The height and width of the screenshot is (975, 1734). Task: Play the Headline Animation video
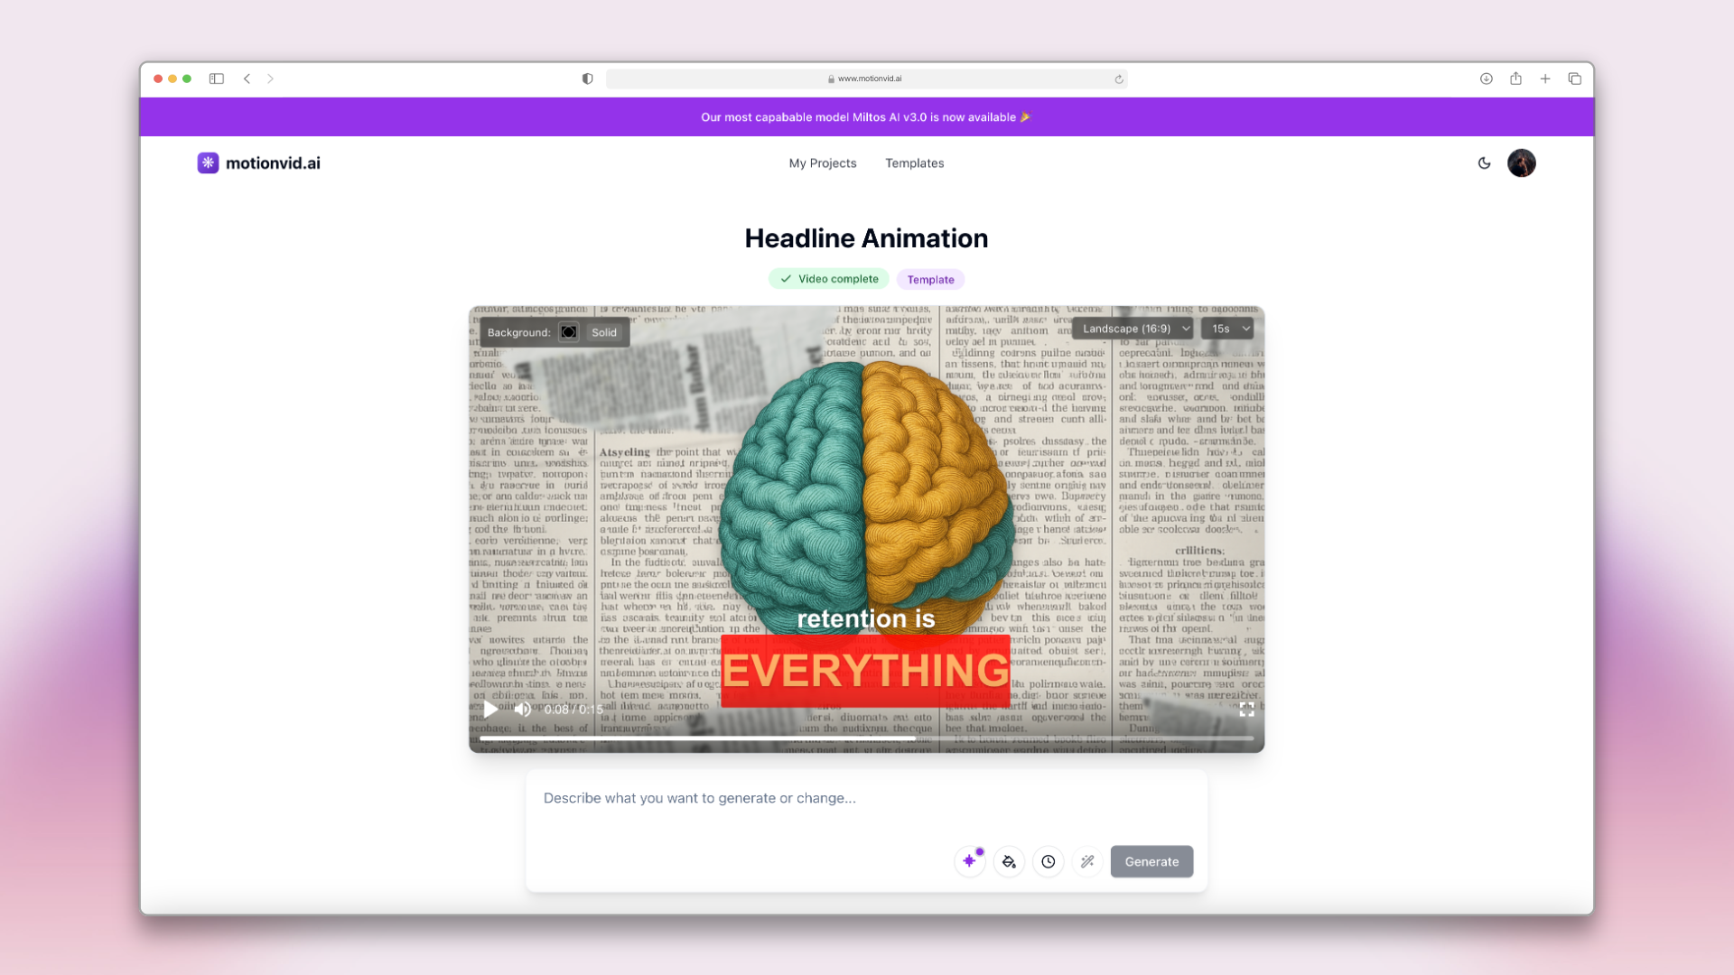point(490,710)
